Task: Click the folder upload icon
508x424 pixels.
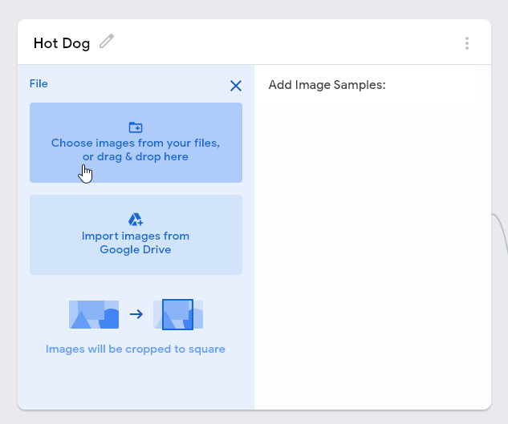Action: (x=136, y=127)
